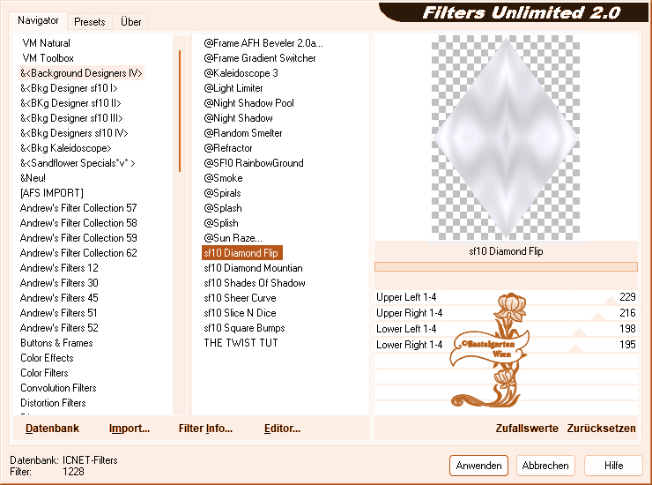This screenshot has width=652, height=485.
Task: Select Andrew's Filters 45
Action: coord(59,298)
